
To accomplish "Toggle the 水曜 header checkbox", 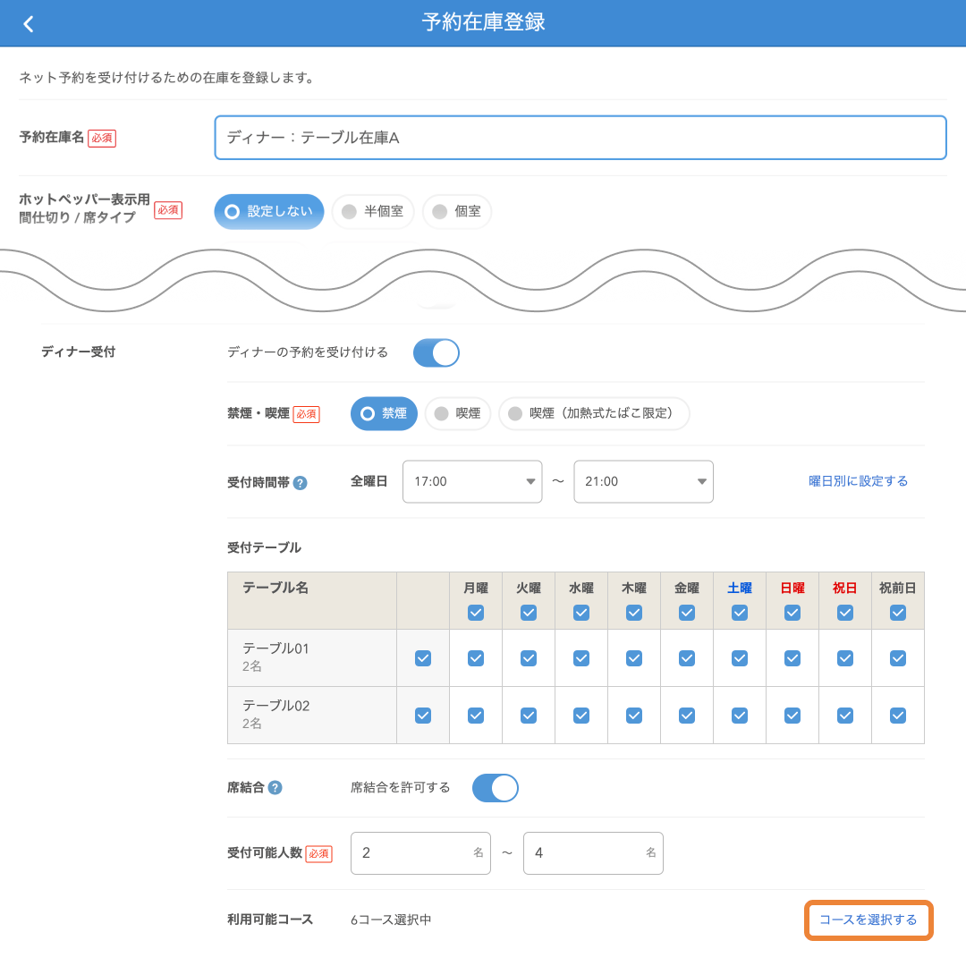I will [x=581, y=613].
